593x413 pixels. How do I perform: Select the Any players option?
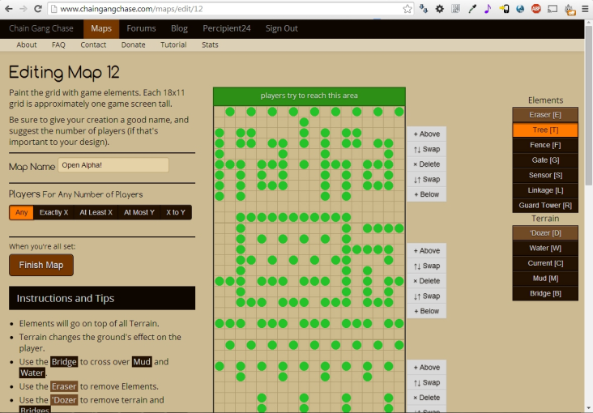point(22,212)
